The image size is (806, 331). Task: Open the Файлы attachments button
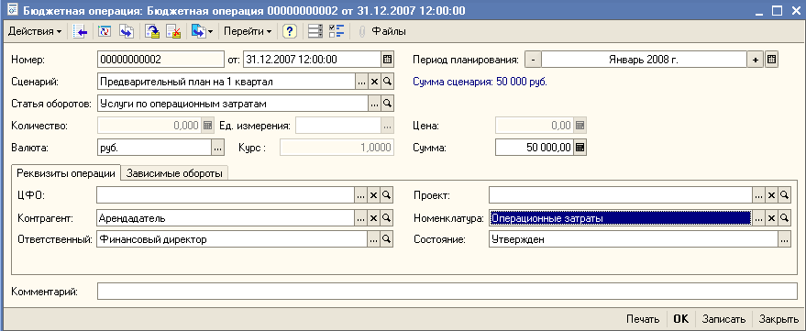point(383,31)
